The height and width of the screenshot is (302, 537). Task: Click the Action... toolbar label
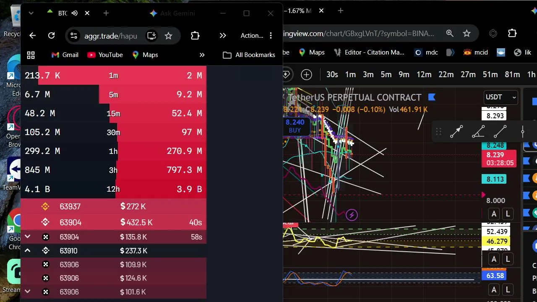pos(252,36)
